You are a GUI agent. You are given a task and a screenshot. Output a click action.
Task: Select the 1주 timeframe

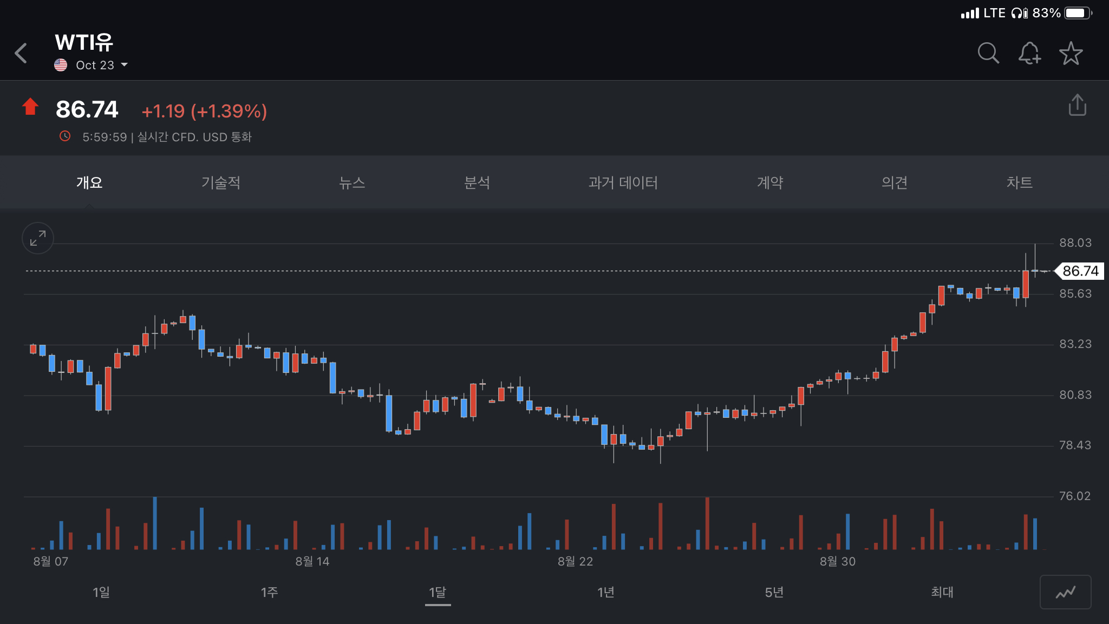pyautogui.click(x=269, y=592)
